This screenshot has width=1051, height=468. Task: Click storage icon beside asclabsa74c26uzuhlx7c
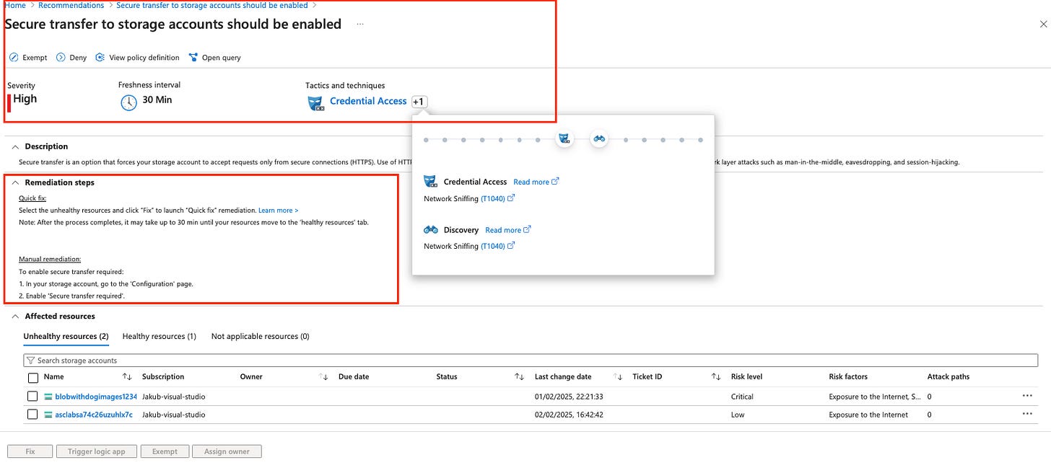48,415
